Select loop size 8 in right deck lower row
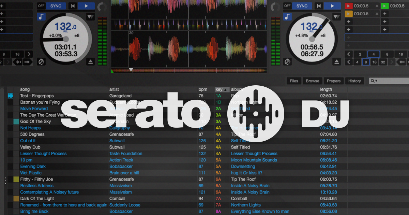Screen dimensions: 409x215 [366, 62]
